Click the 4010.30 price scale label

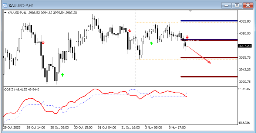(245, 33)
